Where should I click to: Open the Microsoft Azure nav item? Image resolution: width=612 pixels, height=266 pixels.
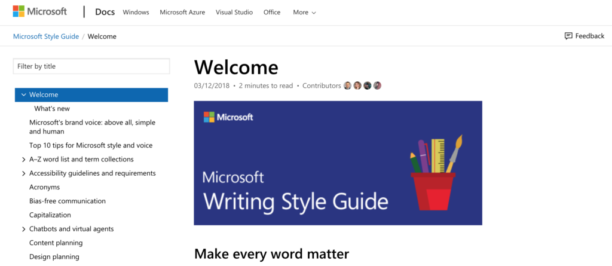182,13
